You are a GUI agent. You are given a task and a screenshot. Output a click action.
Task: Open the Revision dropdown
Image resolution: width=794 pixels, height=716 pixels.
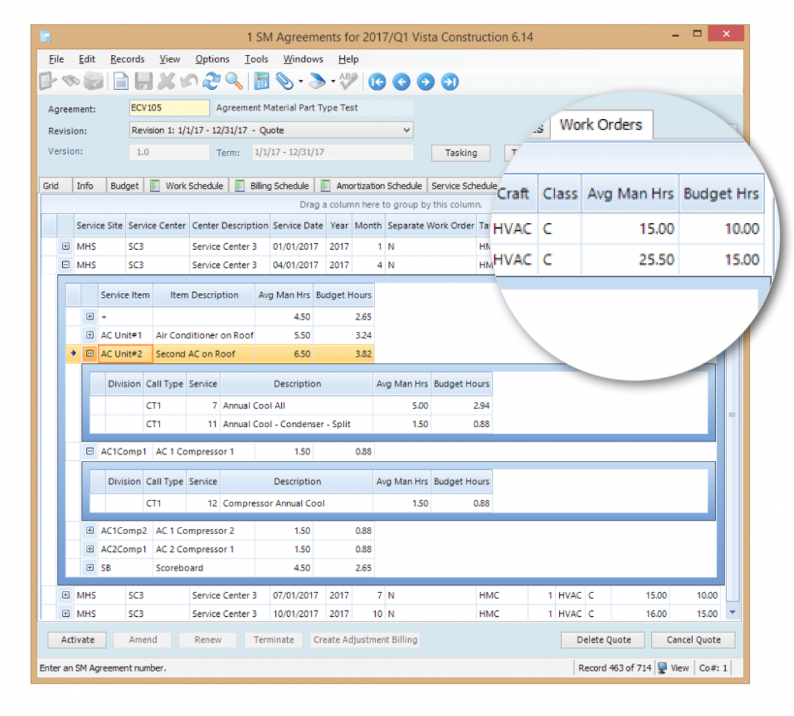pyautogui.click(x=407, y=130)
